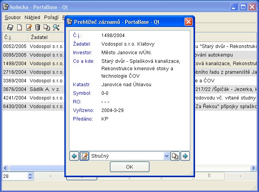This screenshot has height=192, width=259.
Task: Click the Prohlížeč záznamů dialog title icon
Action: coord(70,21)
